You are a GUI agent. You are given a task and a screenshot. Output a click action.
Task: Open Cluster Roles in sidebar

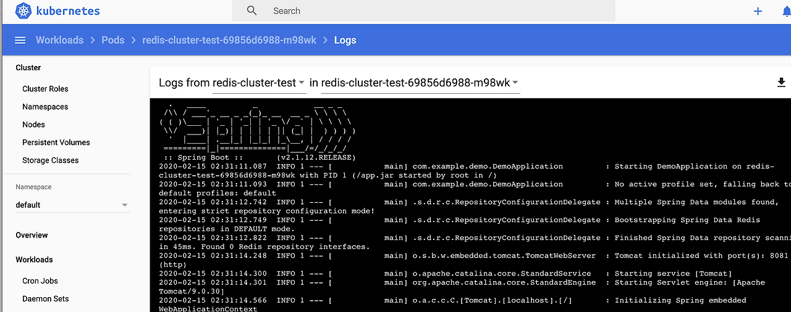(x=45, y=89)
